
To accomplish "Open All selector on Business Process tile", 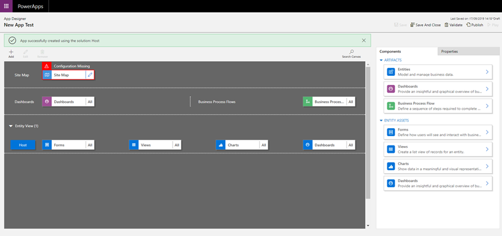I will point(351,102).
